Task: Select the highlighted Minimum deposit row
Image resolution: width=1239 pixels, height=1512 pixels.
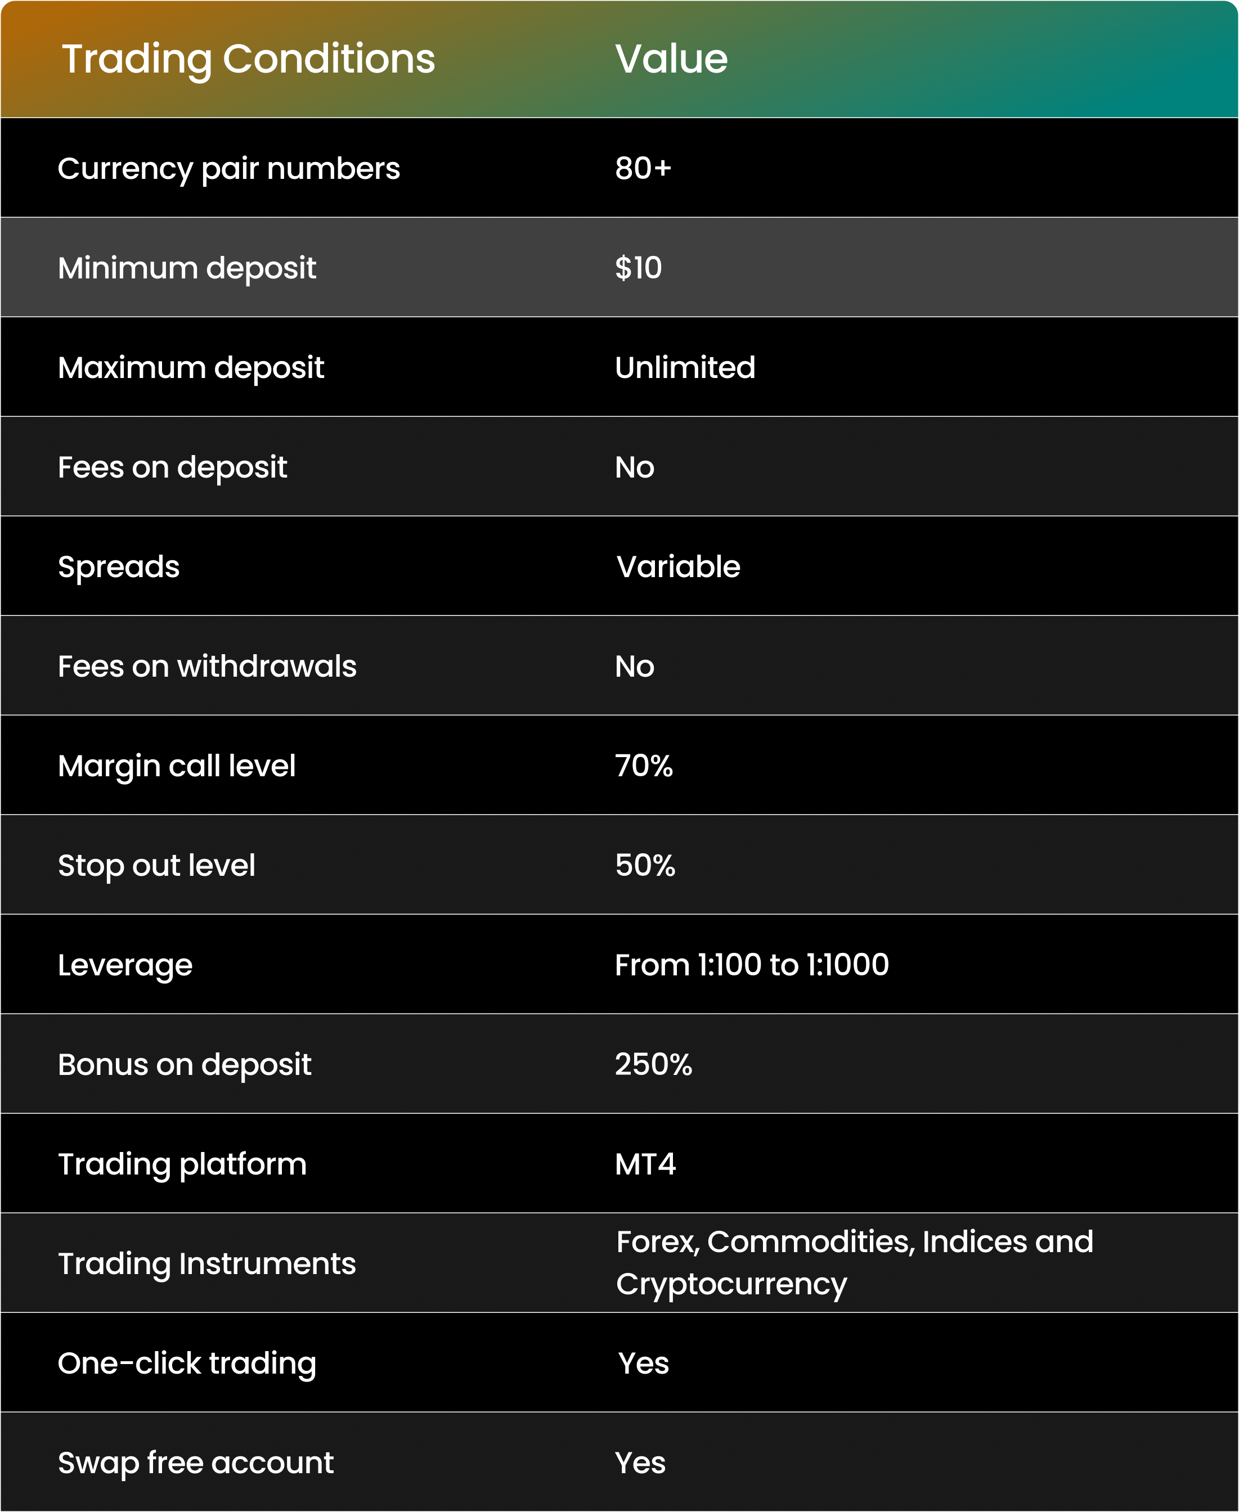Action: point(619,267)
